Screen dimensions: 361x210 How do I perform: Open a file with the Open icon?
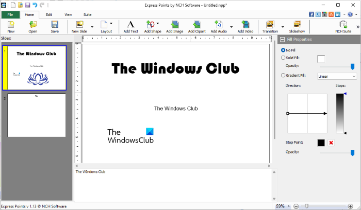32,27
